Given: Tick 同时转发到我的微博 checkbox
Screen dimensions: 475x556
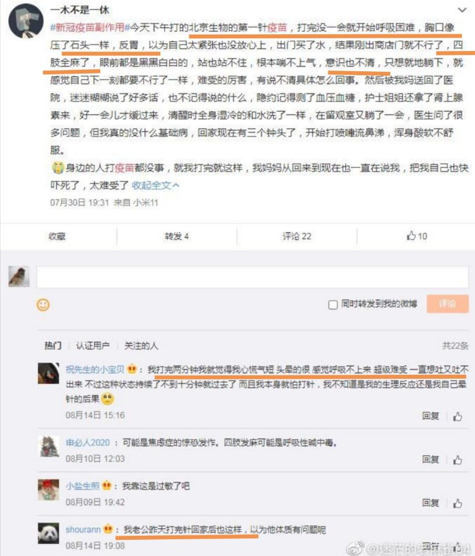Looking at the screenshot, I should click(332, 305).
